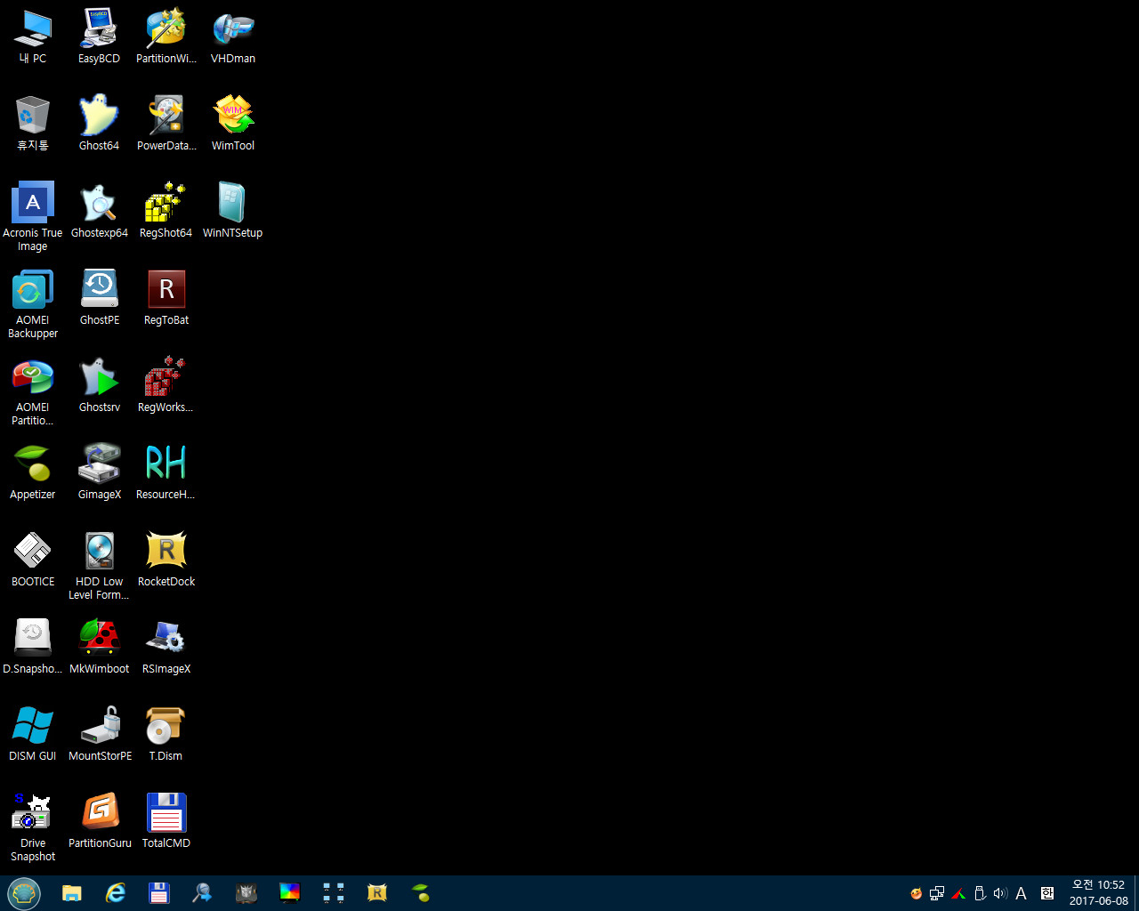Select the BOOTICE desktop icon
Viewport: 1139px width, 911px height.
coord(33,560)
